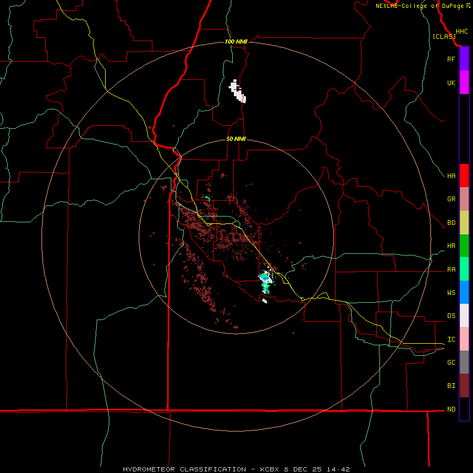Click the HA legend label
Viewport: 473px width, 473px height.
tap(451, 176)
